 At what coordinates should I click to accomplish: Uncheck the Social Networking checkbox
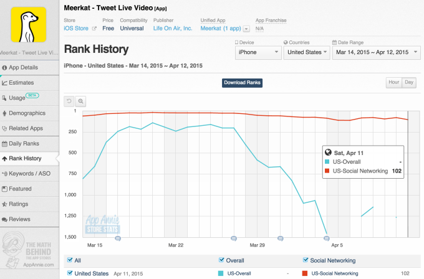pos(305,260)
